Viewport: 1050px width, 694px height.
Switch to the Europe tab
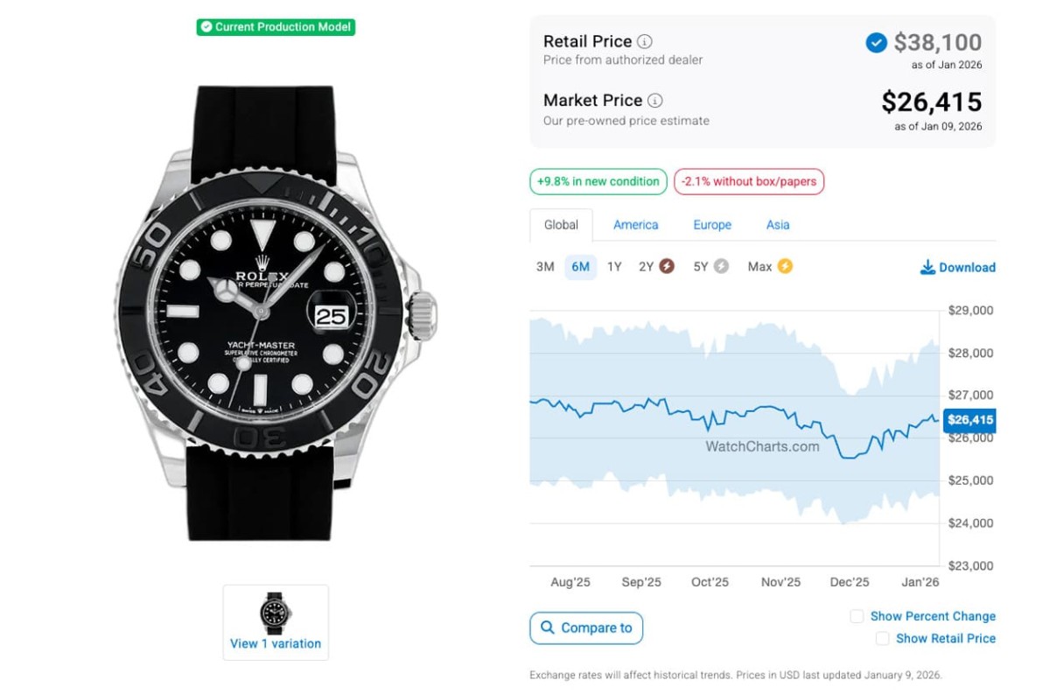(712, 225)
